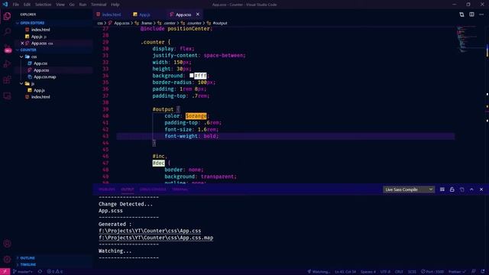Open the Selection menu
The image size is (489, 275).
[x=43, y=5]
